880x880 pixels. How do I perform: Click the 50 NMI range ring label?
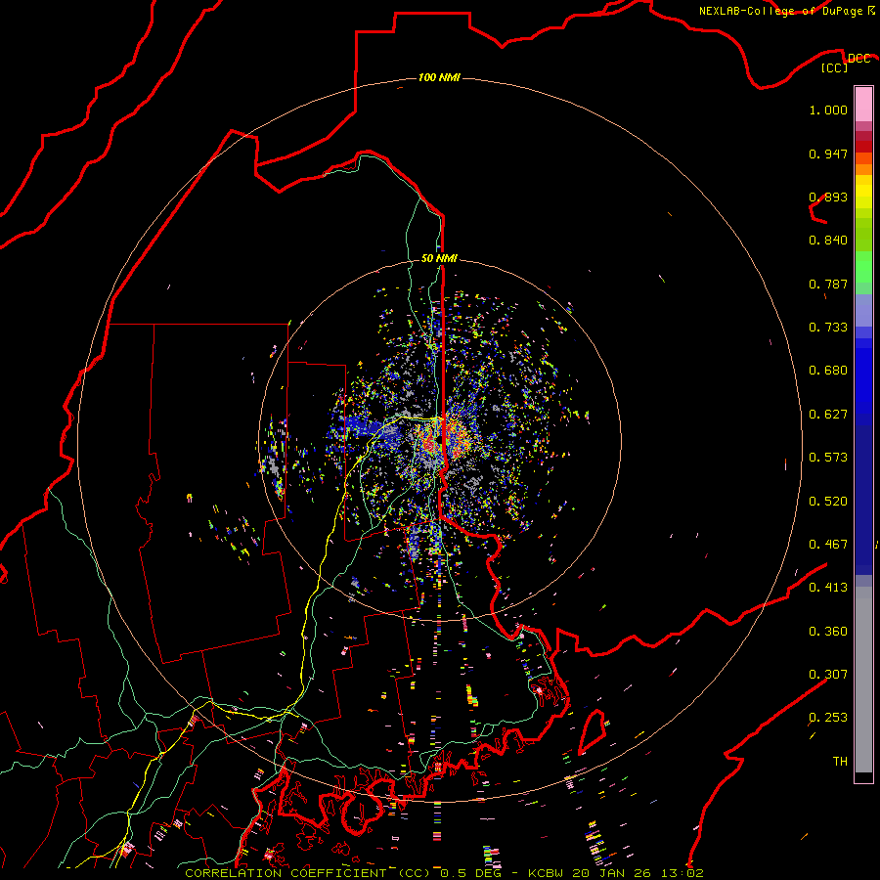[439, 258]
